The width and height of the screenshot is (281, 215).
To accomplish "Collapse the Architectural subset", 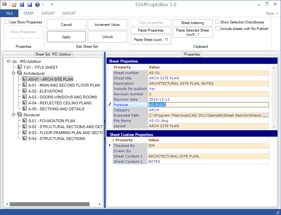I will coord(13,73).
